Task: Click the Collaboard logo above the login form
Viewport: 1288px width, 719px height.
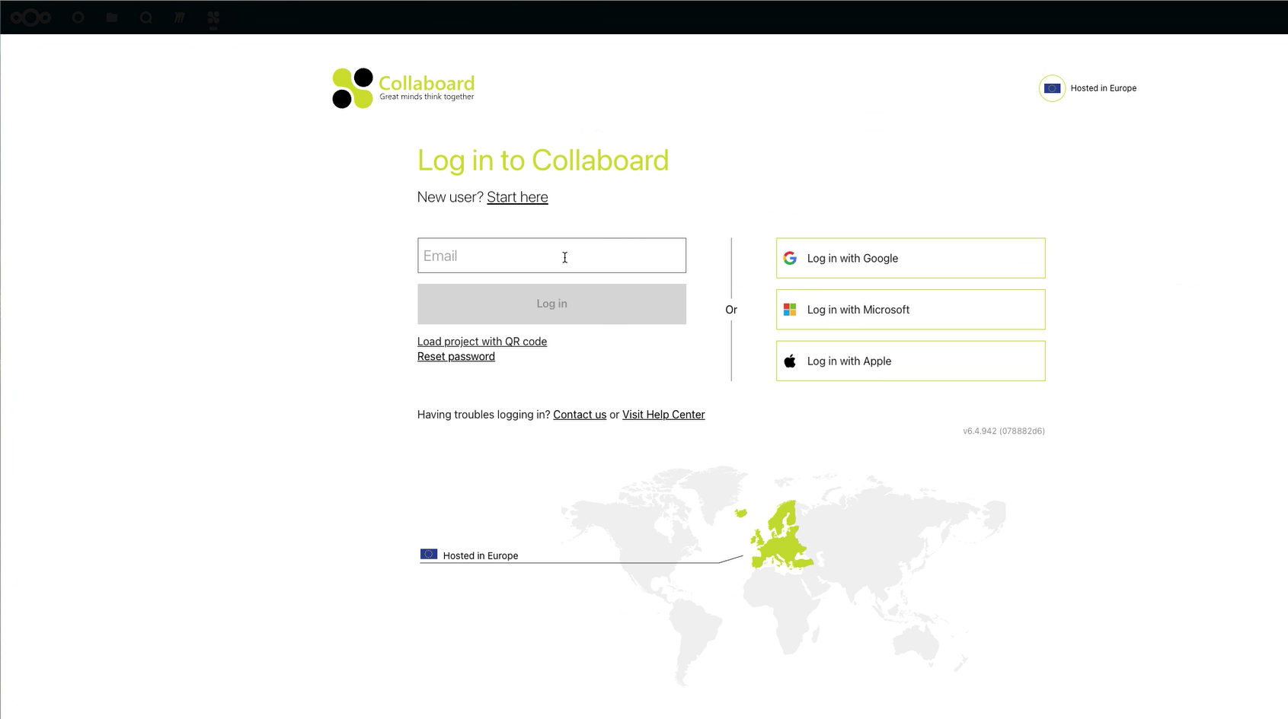Action: pyautogui.click(x=403, y=87)
